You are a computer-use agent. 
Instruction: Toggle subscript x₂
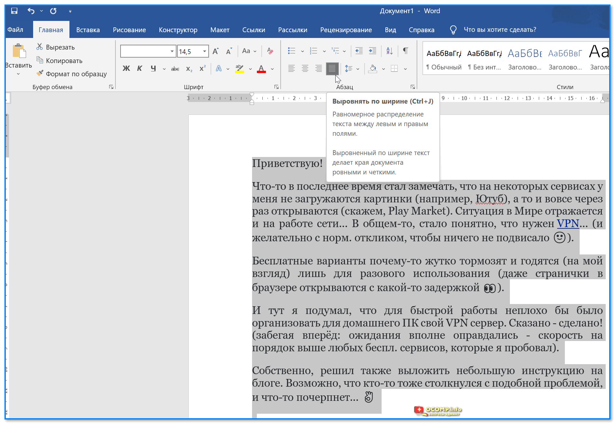coord(189,69)
